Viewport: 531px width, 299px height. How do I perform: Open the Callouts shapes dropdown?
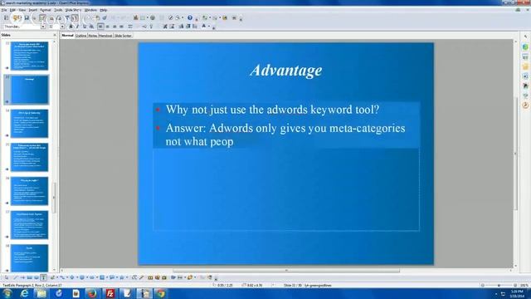(x=117, y=277)
